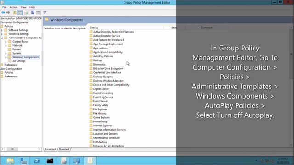
Task: Select File Explorer entry in list
Action: [100, 109]
